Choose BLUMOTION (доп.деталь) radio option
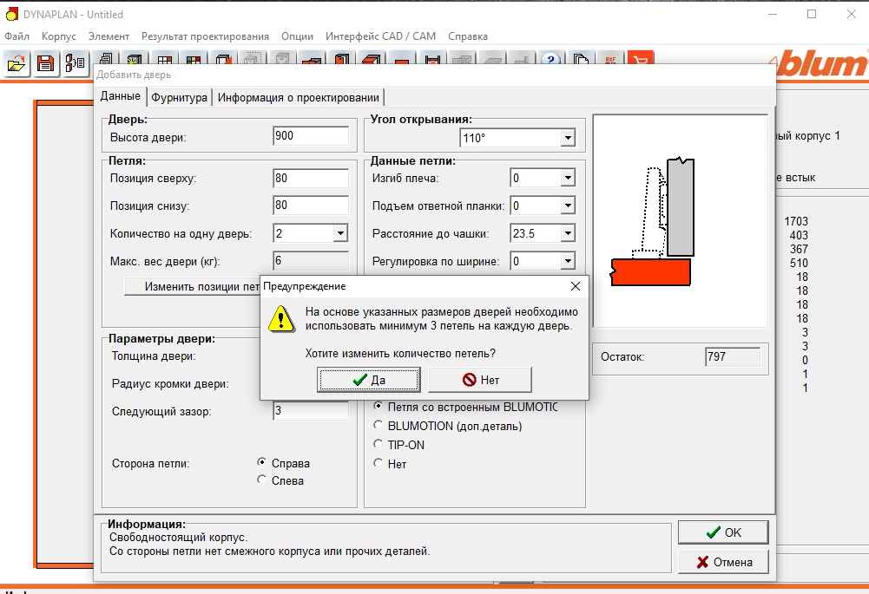This screenshot has width=869, height=594. click(x=378, y=425)
